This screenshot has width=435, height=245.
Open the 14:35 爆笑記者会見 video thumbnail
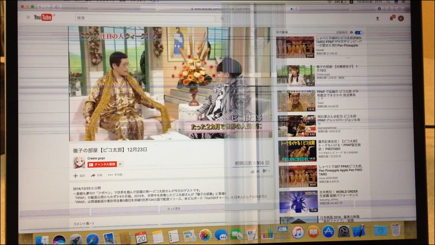[x=298, y=151]
